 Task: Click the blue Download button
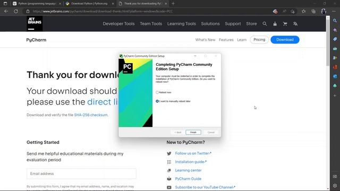click(285, 40)
